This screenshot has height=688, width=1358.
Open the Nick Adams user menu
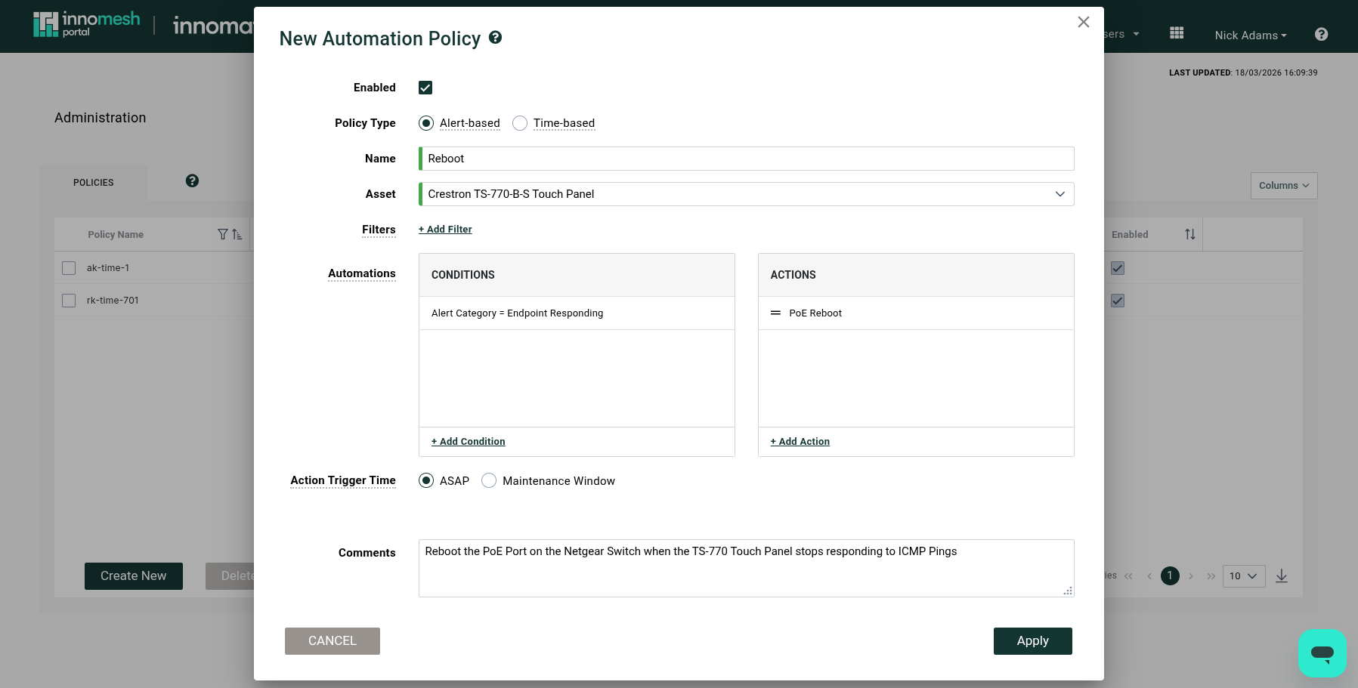pyautogui.click(x=1250, y=35)
